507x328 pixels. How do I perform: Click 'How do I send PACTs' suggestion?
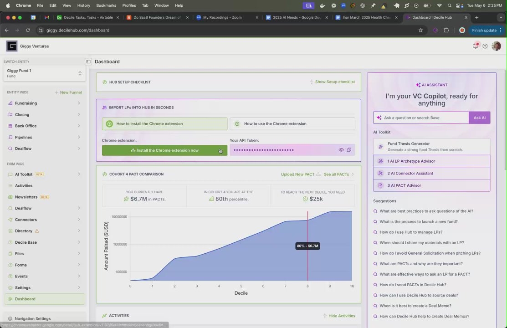click(413, 285)
